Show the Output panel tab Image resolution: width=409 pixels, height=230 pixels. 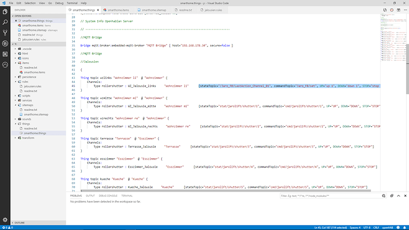[90, 196]
